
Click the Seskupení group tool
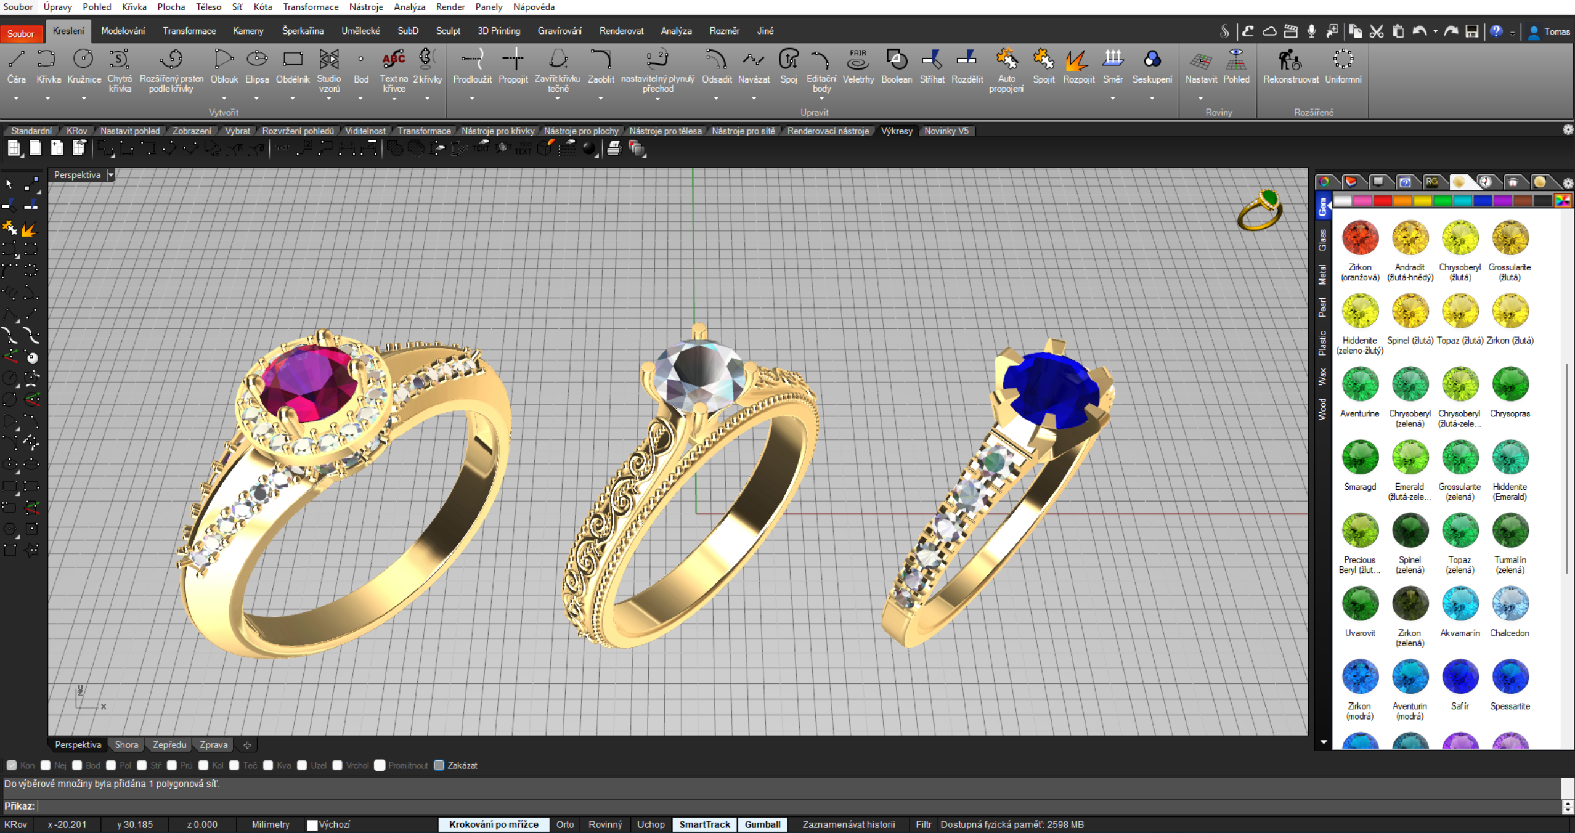click(x=1152, y=66)
